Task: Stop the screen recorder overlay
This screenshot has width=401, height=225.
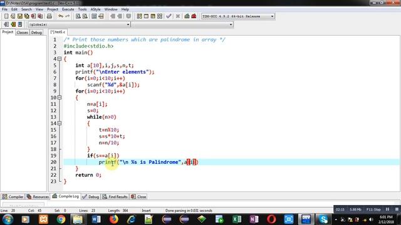Action: coord(397,209)
